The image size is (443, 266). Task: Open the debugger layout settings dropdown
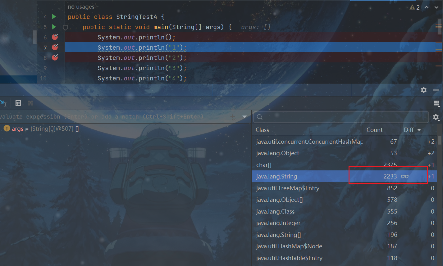click(436, 103)
